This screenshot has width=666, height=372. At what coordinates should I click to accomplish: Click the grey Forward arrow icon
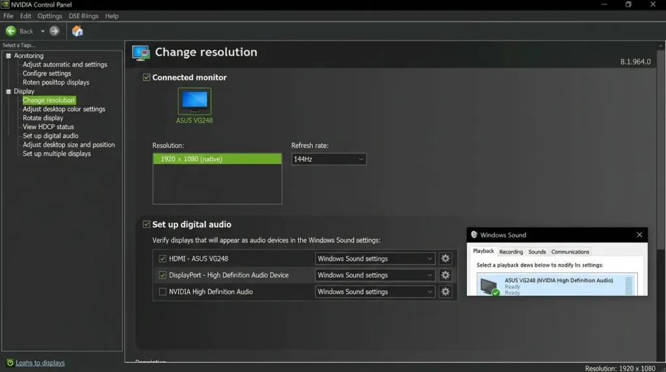(x=55, y=31)
